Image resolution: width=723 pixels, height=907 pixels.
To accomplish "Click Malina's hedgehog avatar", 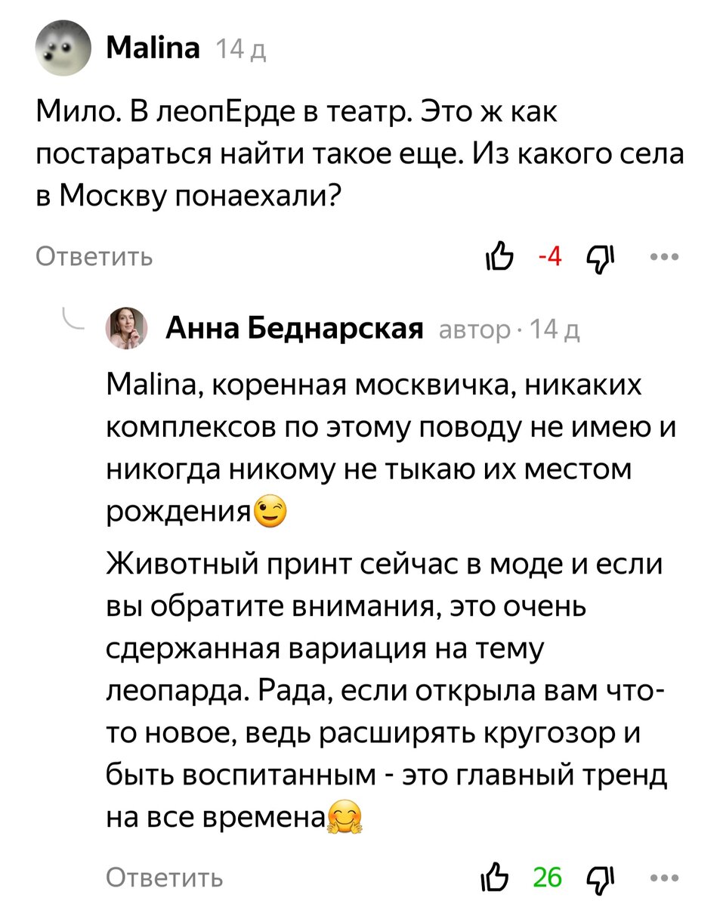I will click(x=63, y=48).
